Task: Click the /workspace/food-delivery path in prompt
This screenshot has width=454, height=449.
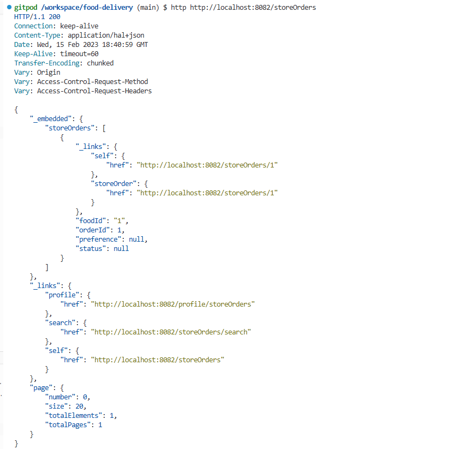Action: pos(87,8)
